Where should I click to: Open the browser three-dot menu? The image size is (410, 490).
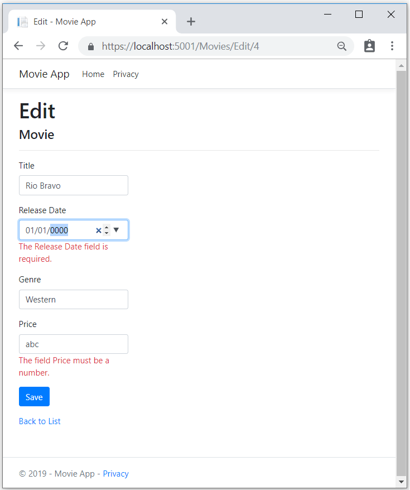point(392,46)
